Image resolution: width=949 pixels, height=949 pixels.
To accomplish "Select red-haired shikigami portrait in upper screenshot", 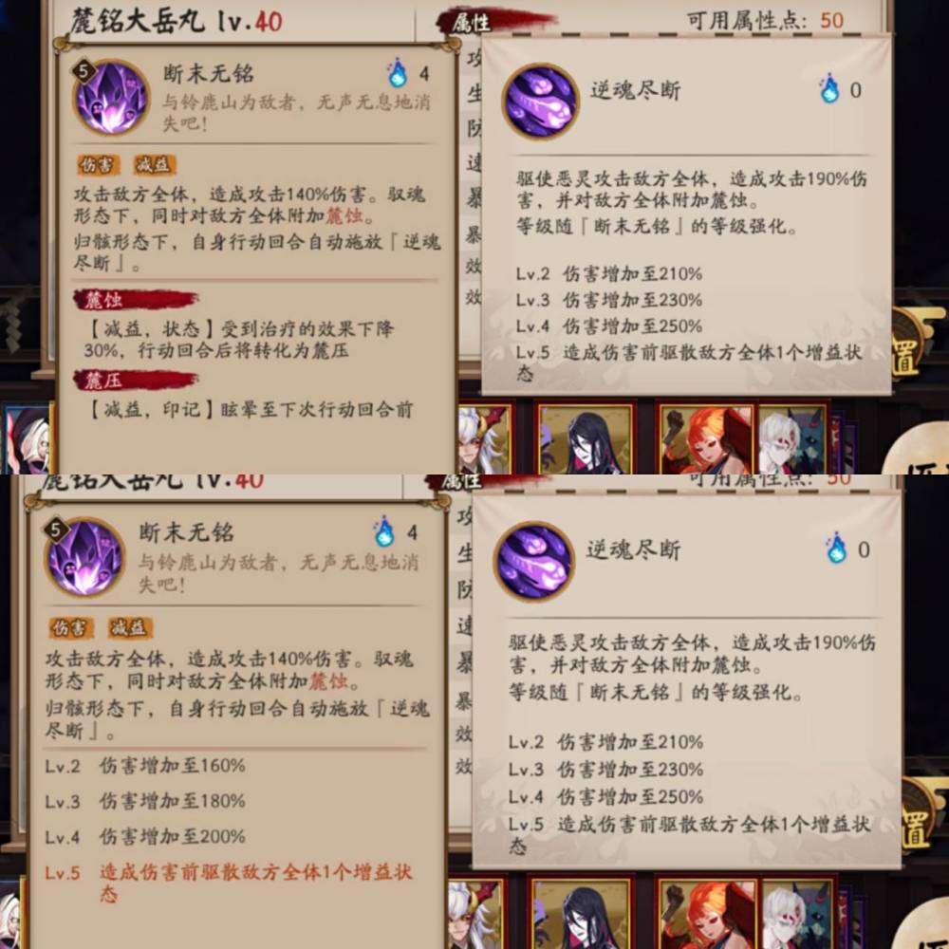I will pos(704,440).
